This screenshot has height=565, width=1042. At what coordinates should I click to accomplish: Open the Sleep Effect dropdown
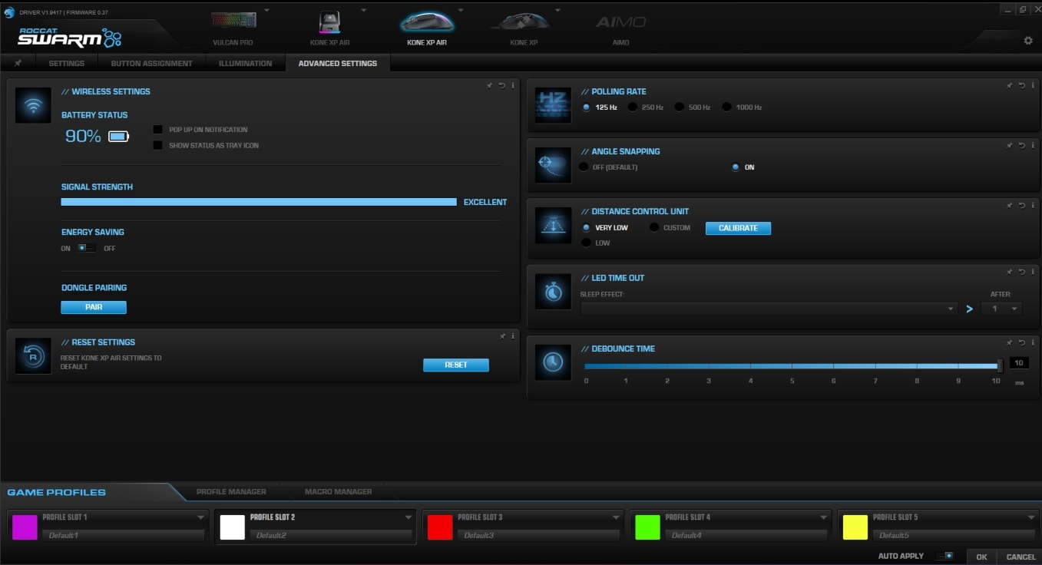point(769,309)
